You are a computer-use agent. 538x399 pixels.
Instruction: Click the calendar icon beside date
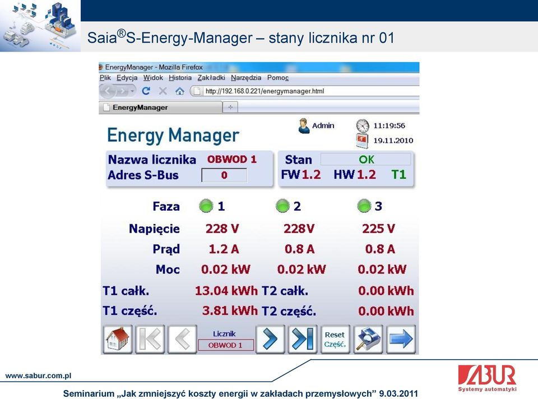click(x=363, y=141)
